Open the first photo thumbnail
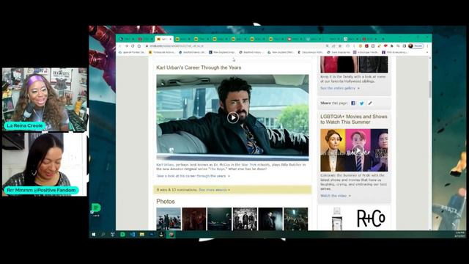The width and height of the screenshot is (469, 264). [169, 219]
